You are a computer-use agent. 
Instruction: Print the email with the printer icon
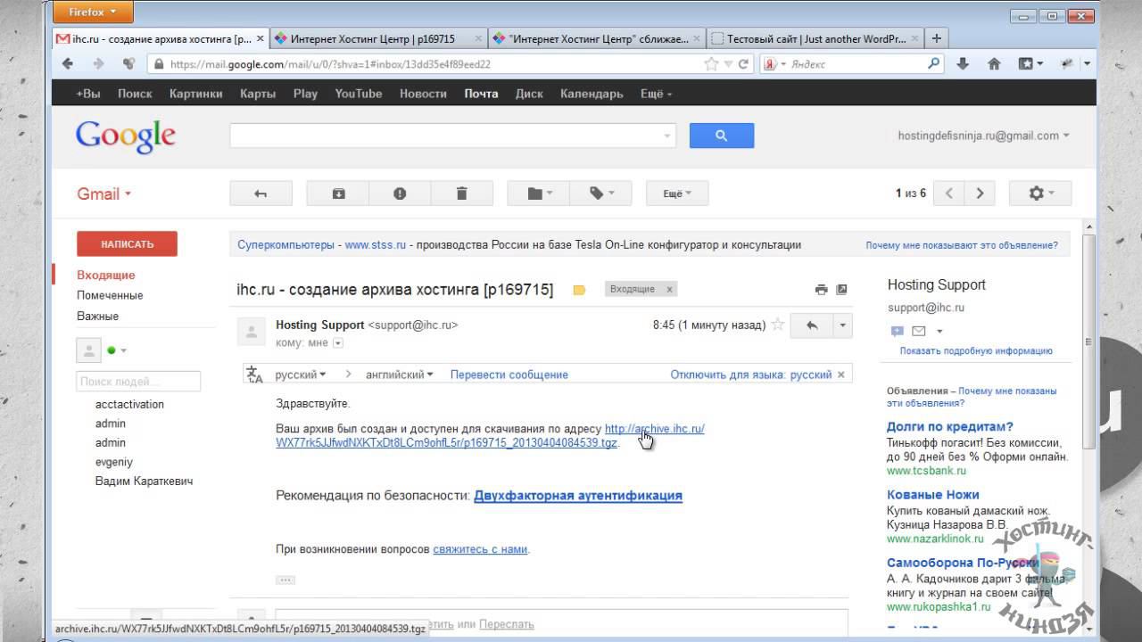(821, 289)
